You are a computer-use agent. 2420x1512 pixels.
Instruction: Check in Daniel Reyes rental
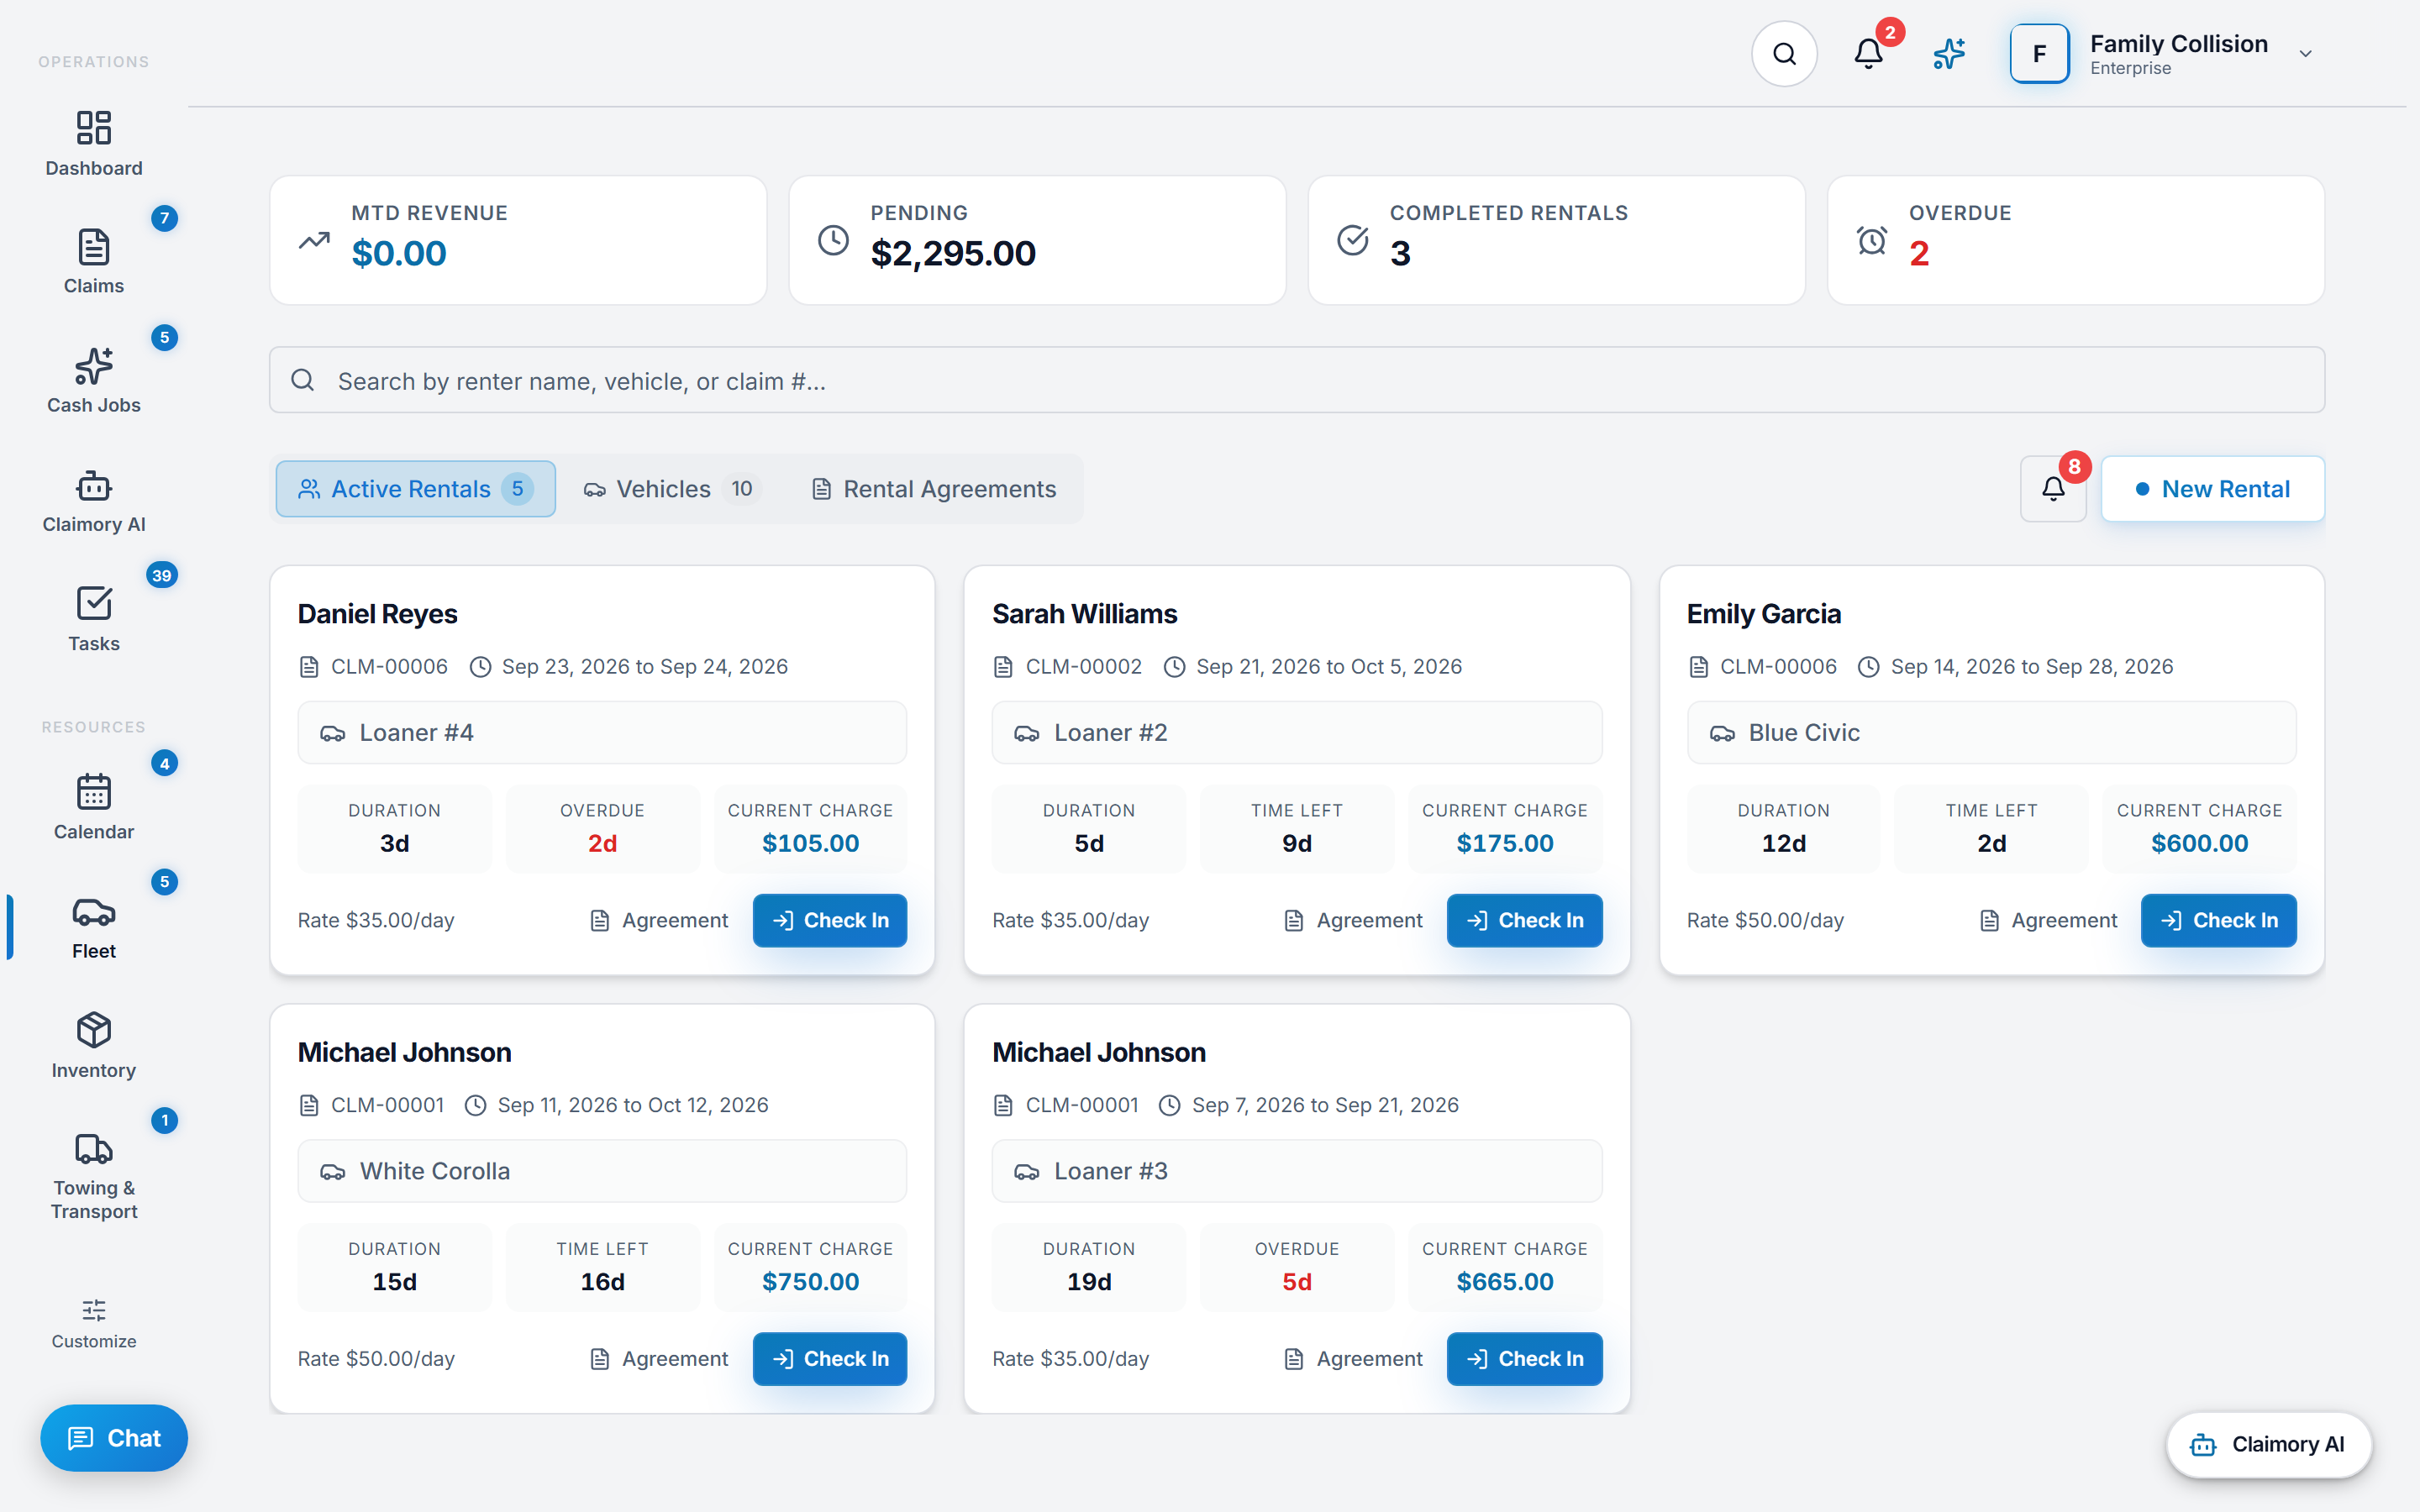click(830, 920)
